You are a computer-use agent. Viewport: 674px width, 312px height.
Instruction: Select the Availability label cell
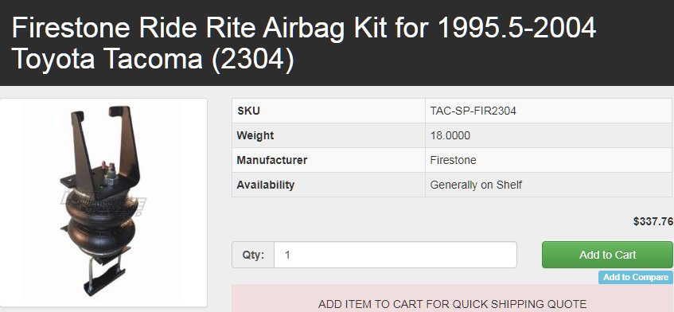click(x=329, y=185)
